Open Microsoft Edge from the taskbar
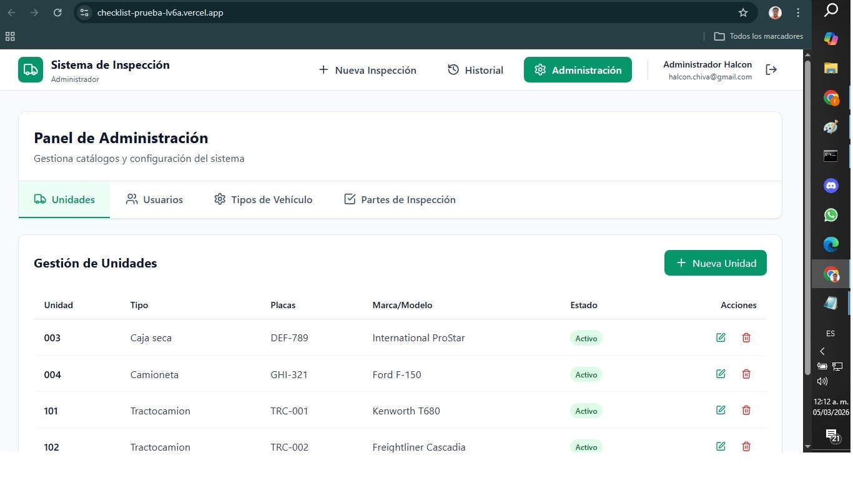The width and height of the screenshot is (853, 480). pyautogui.click(x=831, y=244)
